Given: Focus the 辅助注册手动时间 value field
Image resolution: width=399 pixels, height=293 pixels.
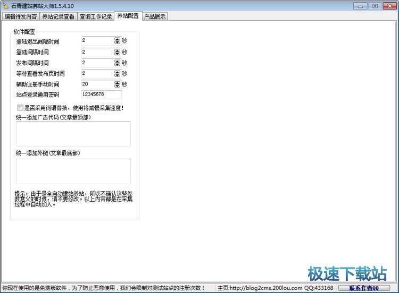Looking at the screenshot, I should pyautogui.click(x=97, y=84).
